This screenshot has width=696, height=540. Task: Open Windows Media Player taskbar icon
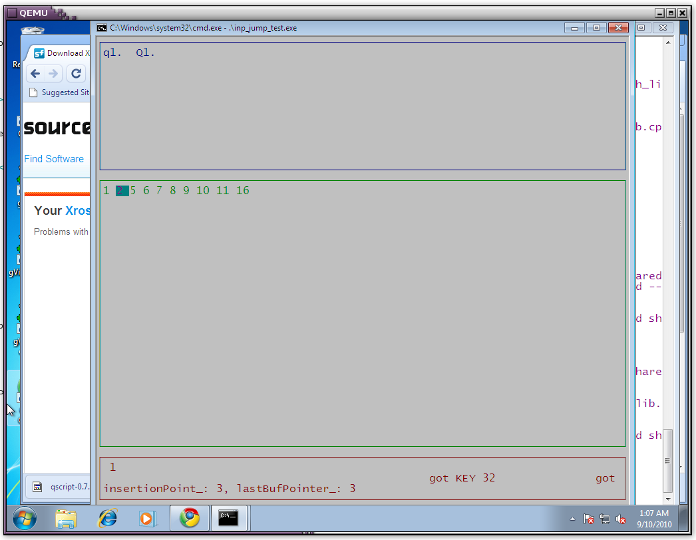click(148, 517)
